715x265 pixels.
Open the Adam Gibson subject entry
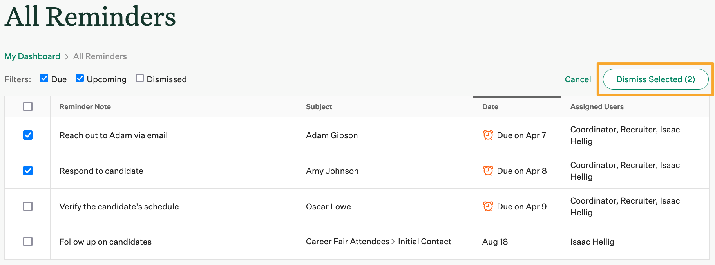pyautogui.click(x=332, y=135)
